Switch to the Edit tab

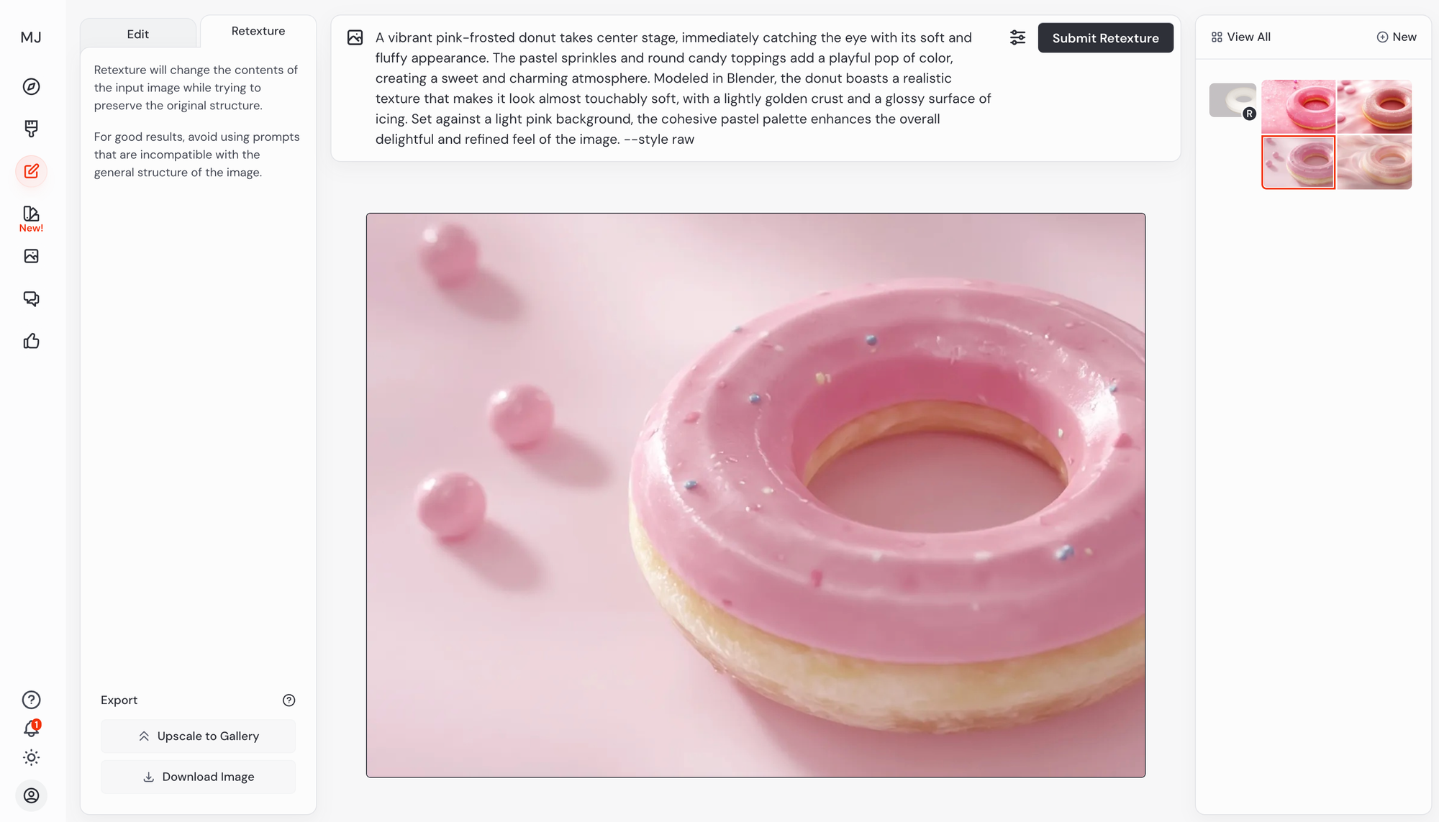[x=137, y=34]
